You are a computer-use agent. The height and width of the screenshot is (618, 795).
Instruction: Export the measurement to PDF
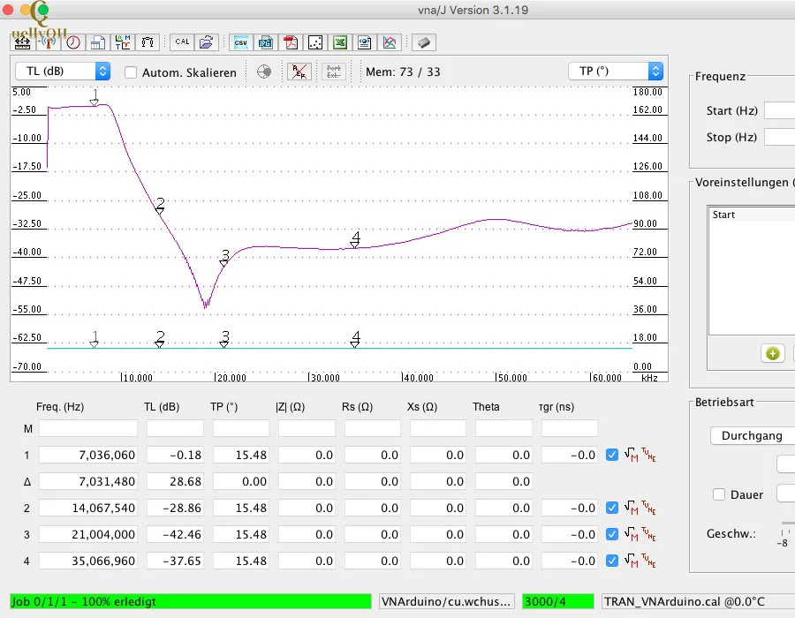pyautogui.click(x=291, y=42)
